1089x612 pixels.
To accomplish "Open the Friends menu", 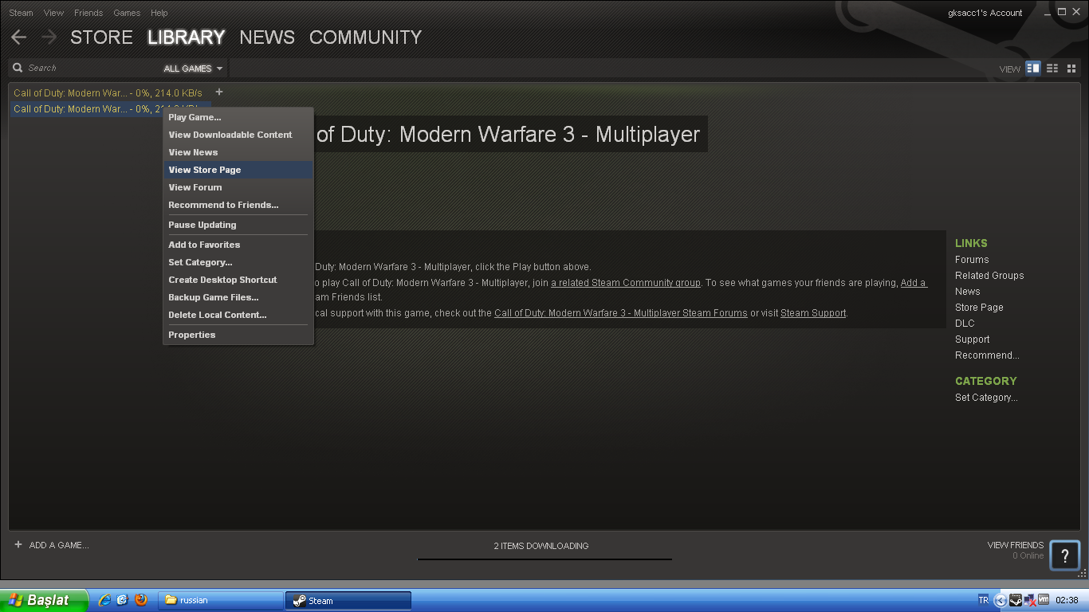I will click(88, 13).
